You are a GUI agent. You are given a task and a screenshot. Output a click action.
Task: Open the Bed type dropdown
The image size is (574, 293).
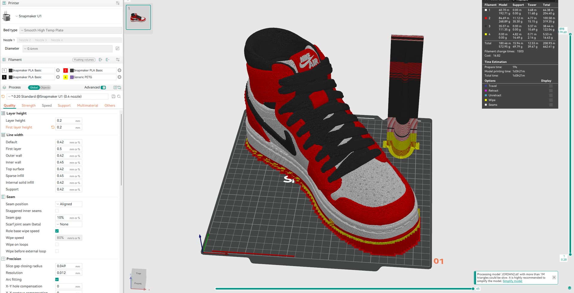click(71, 30)
